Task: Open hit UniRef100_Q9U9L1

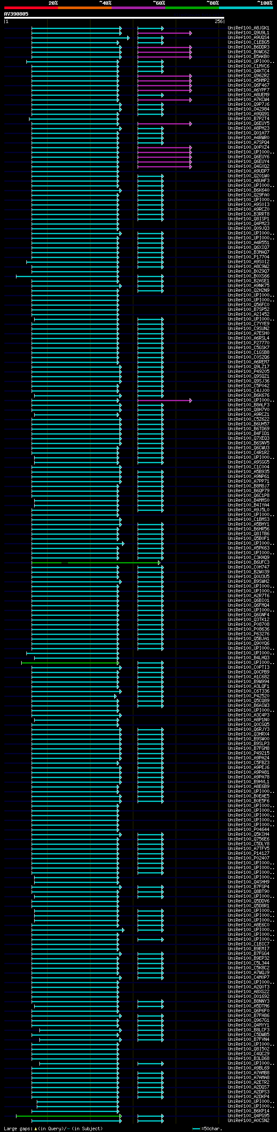Action: (x=248, y=33)
